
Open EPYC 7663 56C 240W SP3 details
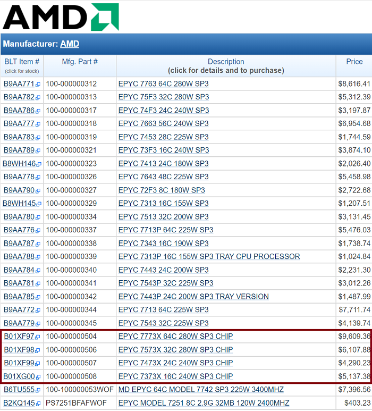[164, 123]
